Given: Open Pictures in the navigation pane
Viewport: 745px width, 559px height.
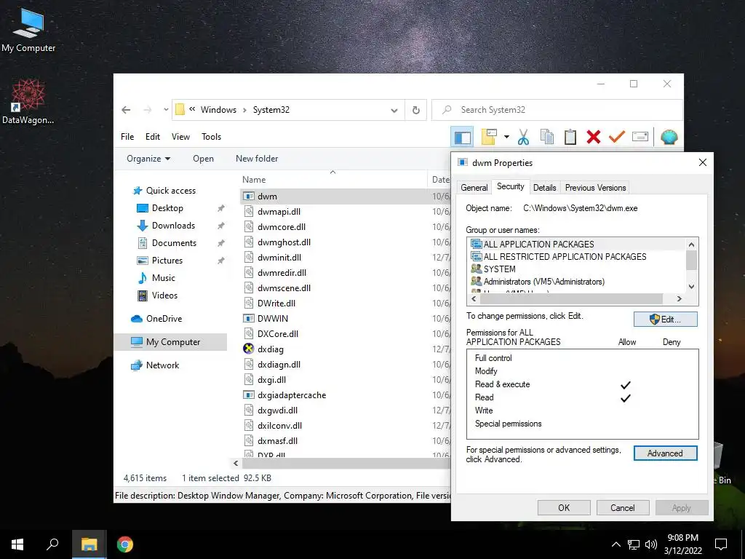Looking at the screenshot, I should (x=167, y=261).
